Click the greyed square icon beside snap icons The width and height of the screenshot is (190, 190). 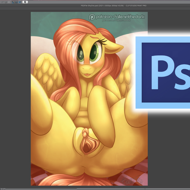tap(9, 2)
